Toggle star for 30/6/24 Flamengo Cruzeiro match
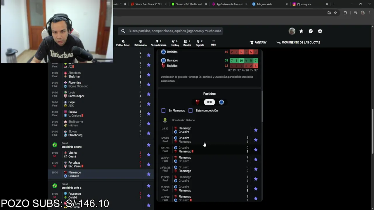Viewport: 374px width, 210px height. point(256,160)
